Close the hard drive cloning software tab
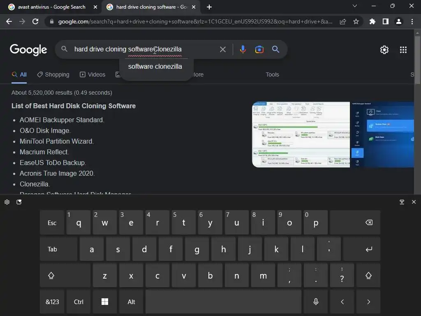The height and width of the screenshot is (316, 421). [194, 7]
